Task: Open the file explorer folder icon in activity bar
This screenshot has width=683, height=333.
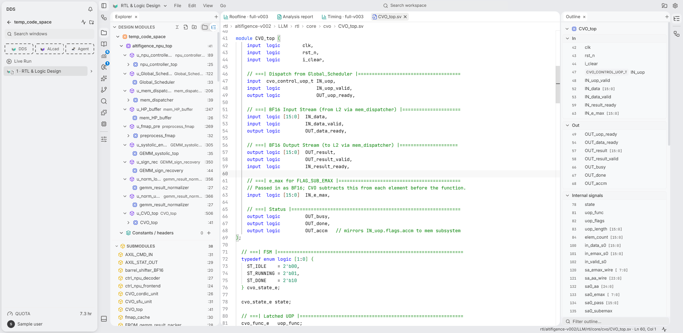Action: (104, 33)
